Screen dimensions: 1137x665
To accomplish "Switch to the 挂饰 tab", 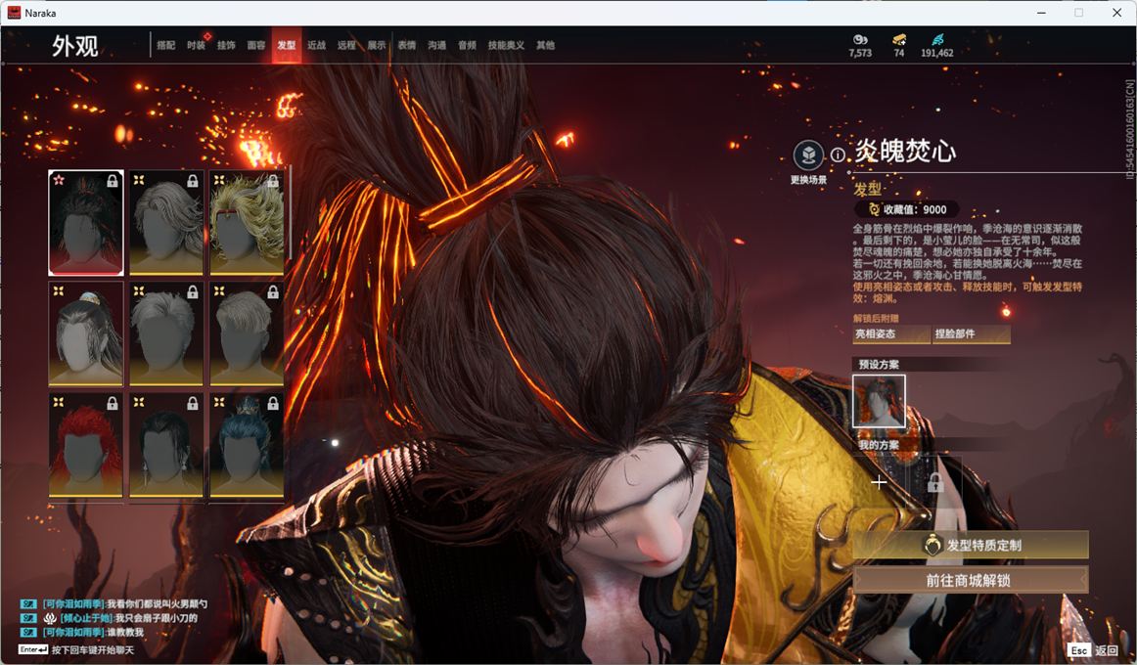I will [226, 45].
